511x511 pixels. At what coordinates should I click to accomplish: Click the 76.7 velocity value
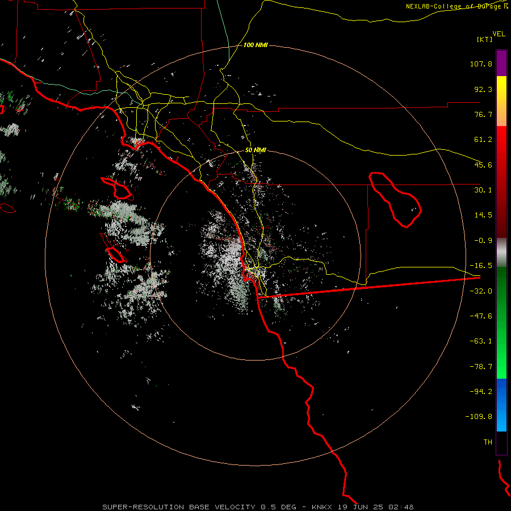pos(483,114)
